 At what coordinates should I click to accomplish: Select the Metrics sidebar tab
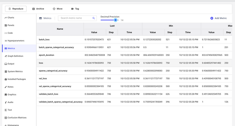click(19, 48)
